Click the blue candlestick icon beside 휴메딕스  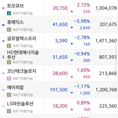point(3,25)
